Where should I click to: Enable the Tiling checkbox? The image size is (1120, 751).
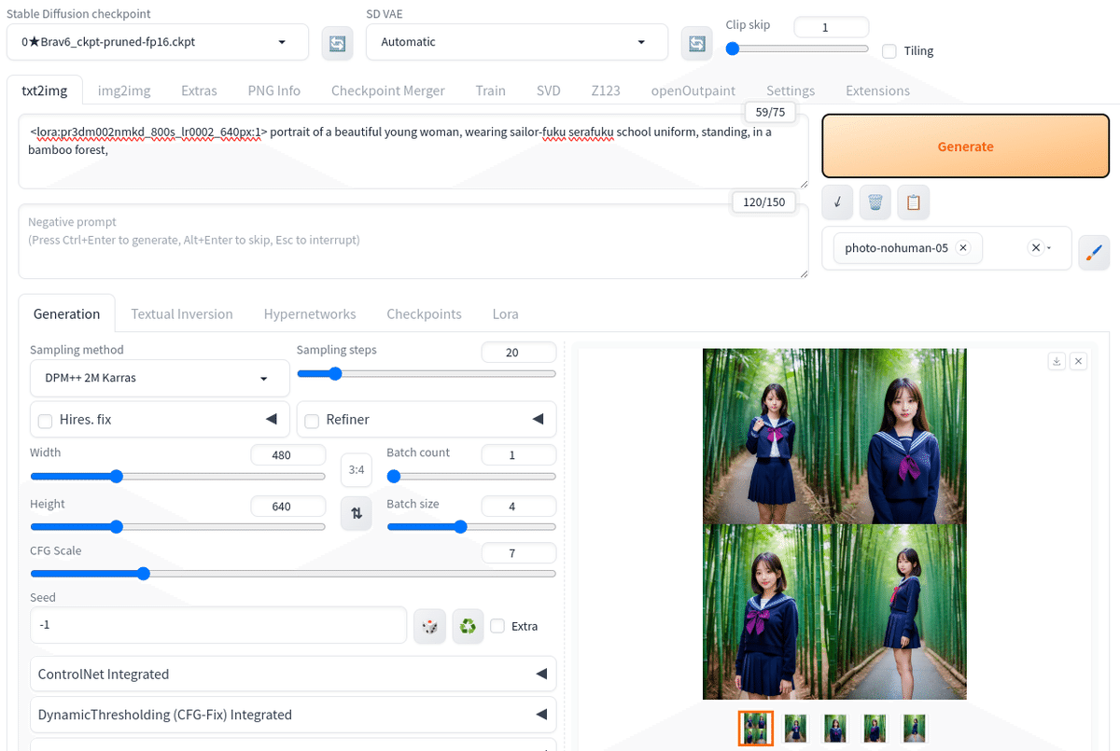pyautogui.click(x=889, y=51)
